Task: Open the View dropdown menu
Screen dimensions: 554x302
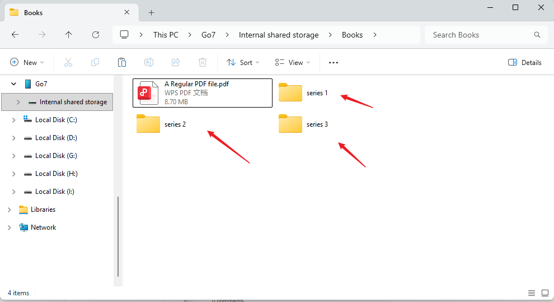Action: 292,63
